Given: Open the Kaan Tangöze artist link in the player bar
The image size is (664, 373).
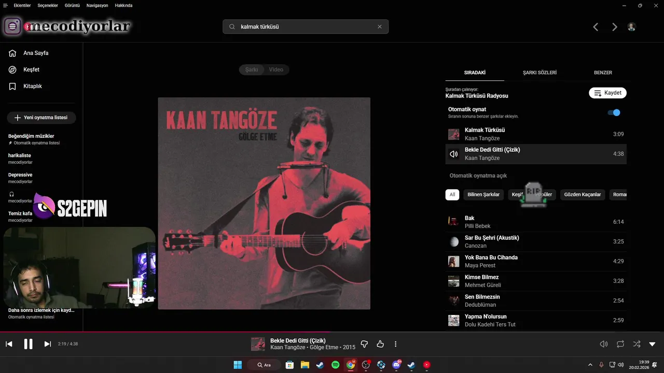Looking at the screenshot, I should 287,348.
